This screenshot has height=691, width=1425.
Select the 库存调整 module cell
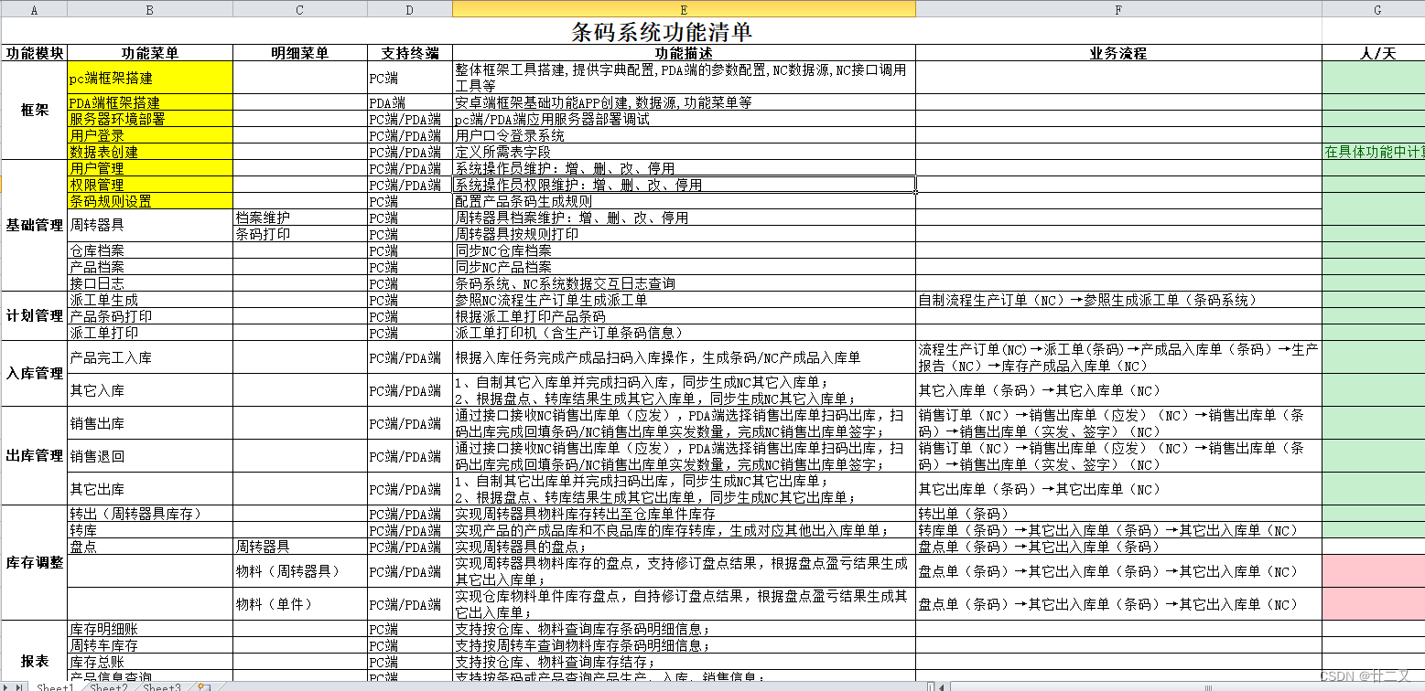click(x=34, y=563)
